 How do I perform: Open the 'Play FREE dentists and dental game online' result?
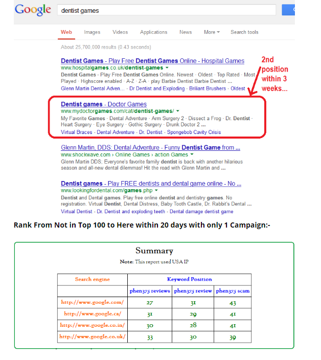(x=151, y=184)
